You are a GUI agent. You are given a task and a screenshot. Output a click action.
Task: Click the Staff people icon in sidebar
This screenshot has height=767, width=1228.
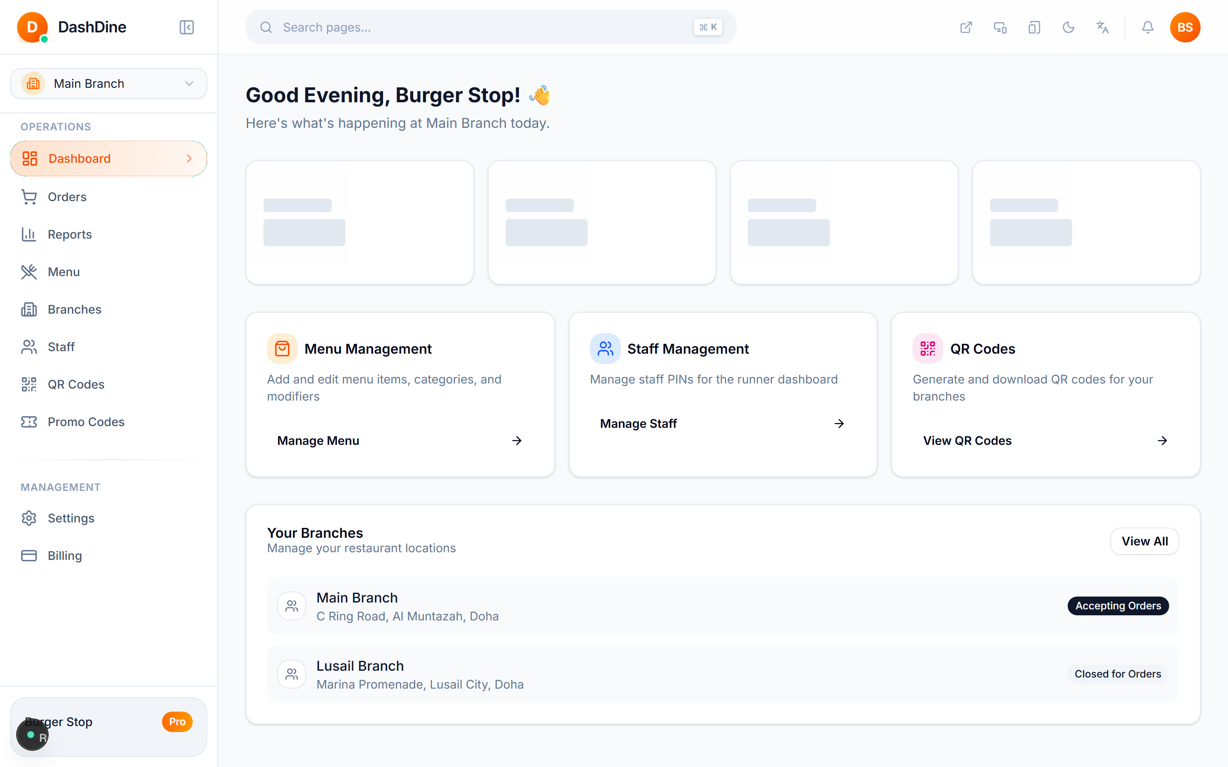click(x=29, y=347)
